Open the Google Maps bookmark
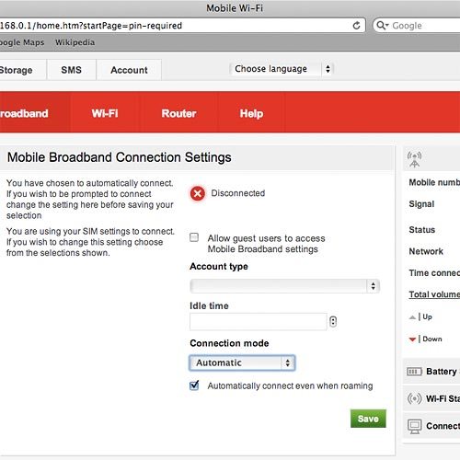This screenshot has width=460, height=460. click(x=22, y=42)
